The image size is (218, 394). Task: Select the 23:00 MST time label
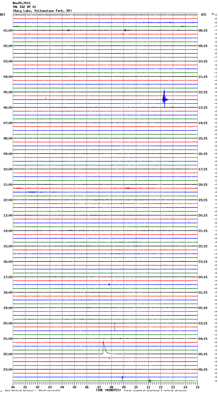click(x=8, y=370)
